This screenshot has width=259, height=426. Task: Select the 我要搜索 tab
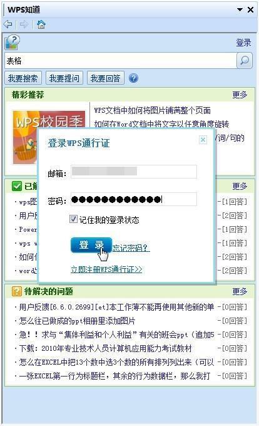[23, 78]
